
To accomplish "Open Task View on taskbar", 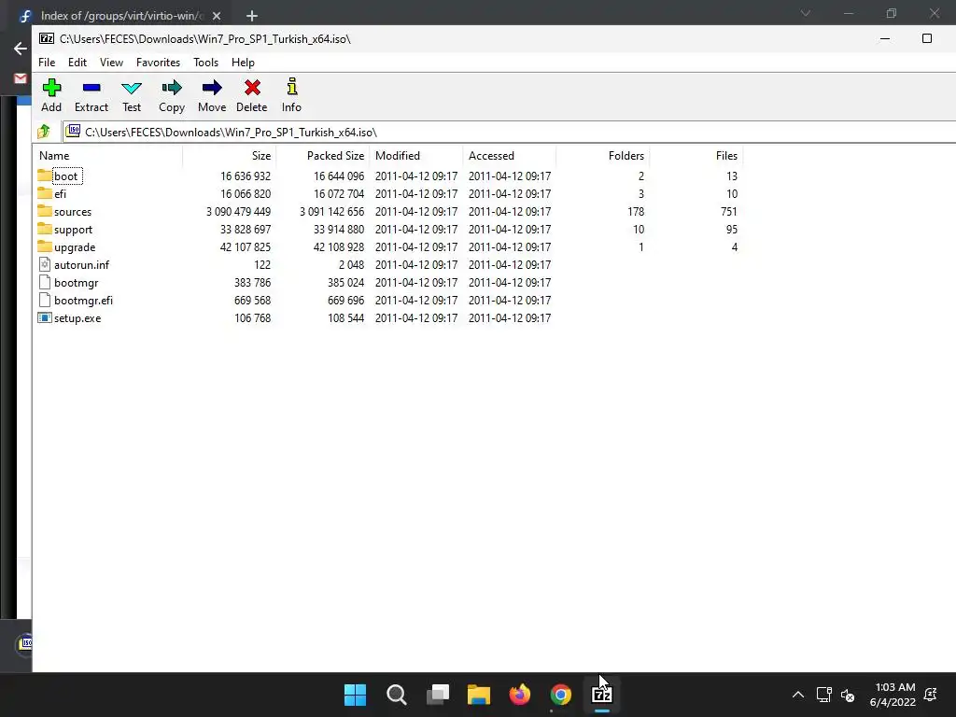I will click(438, 695).
